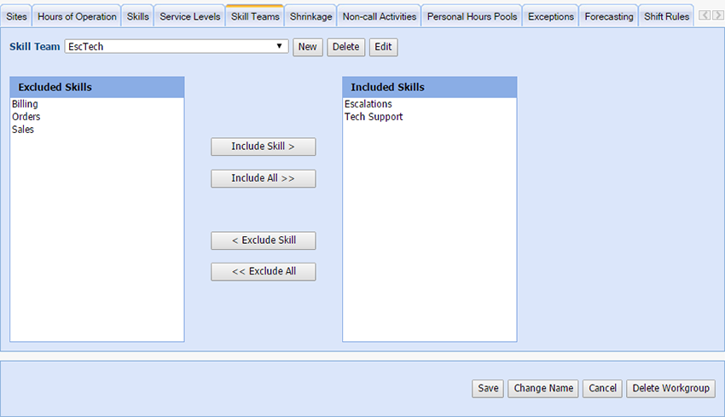This screenshot has height=417, width=725.
Task: Save the workgroup changes
Action: [488, 388]
